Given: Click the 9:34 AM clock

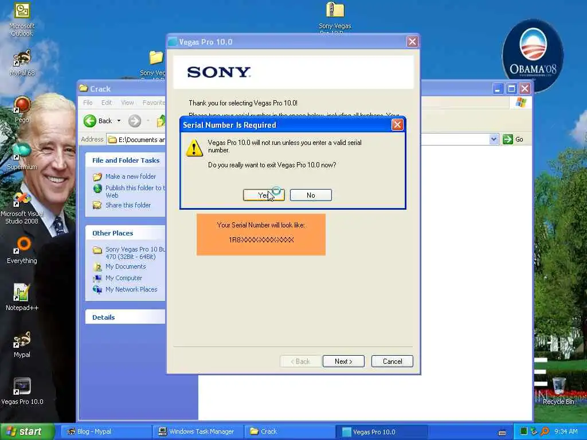Looking at the screenshot, I should [x=566, y=431].
